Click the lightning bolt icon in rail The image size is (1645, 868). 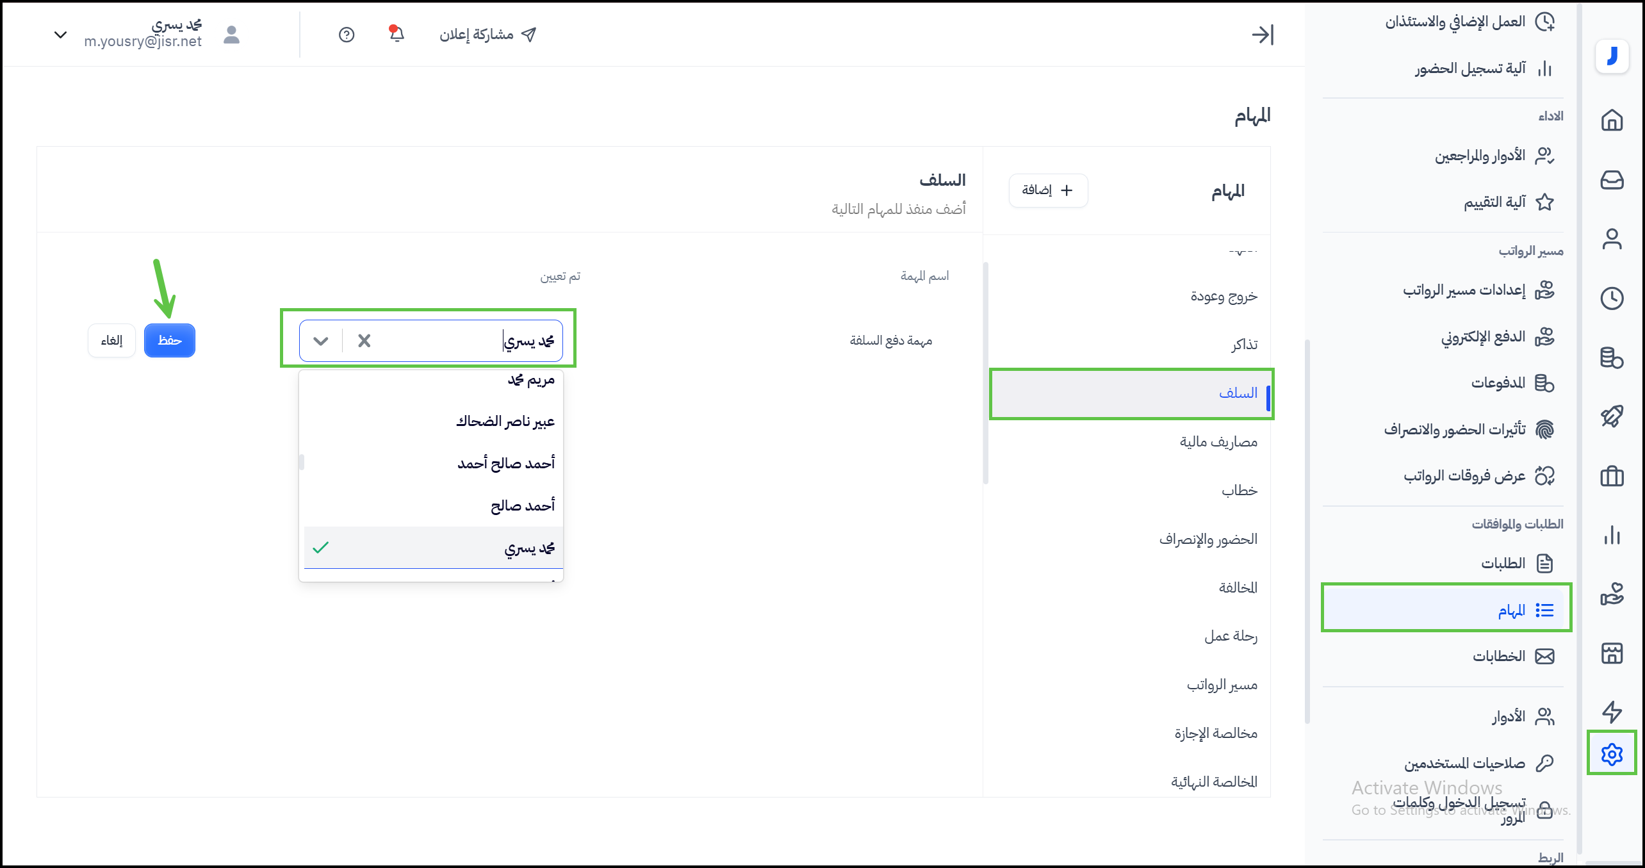pyautogui.click(x=1612, y=712)
